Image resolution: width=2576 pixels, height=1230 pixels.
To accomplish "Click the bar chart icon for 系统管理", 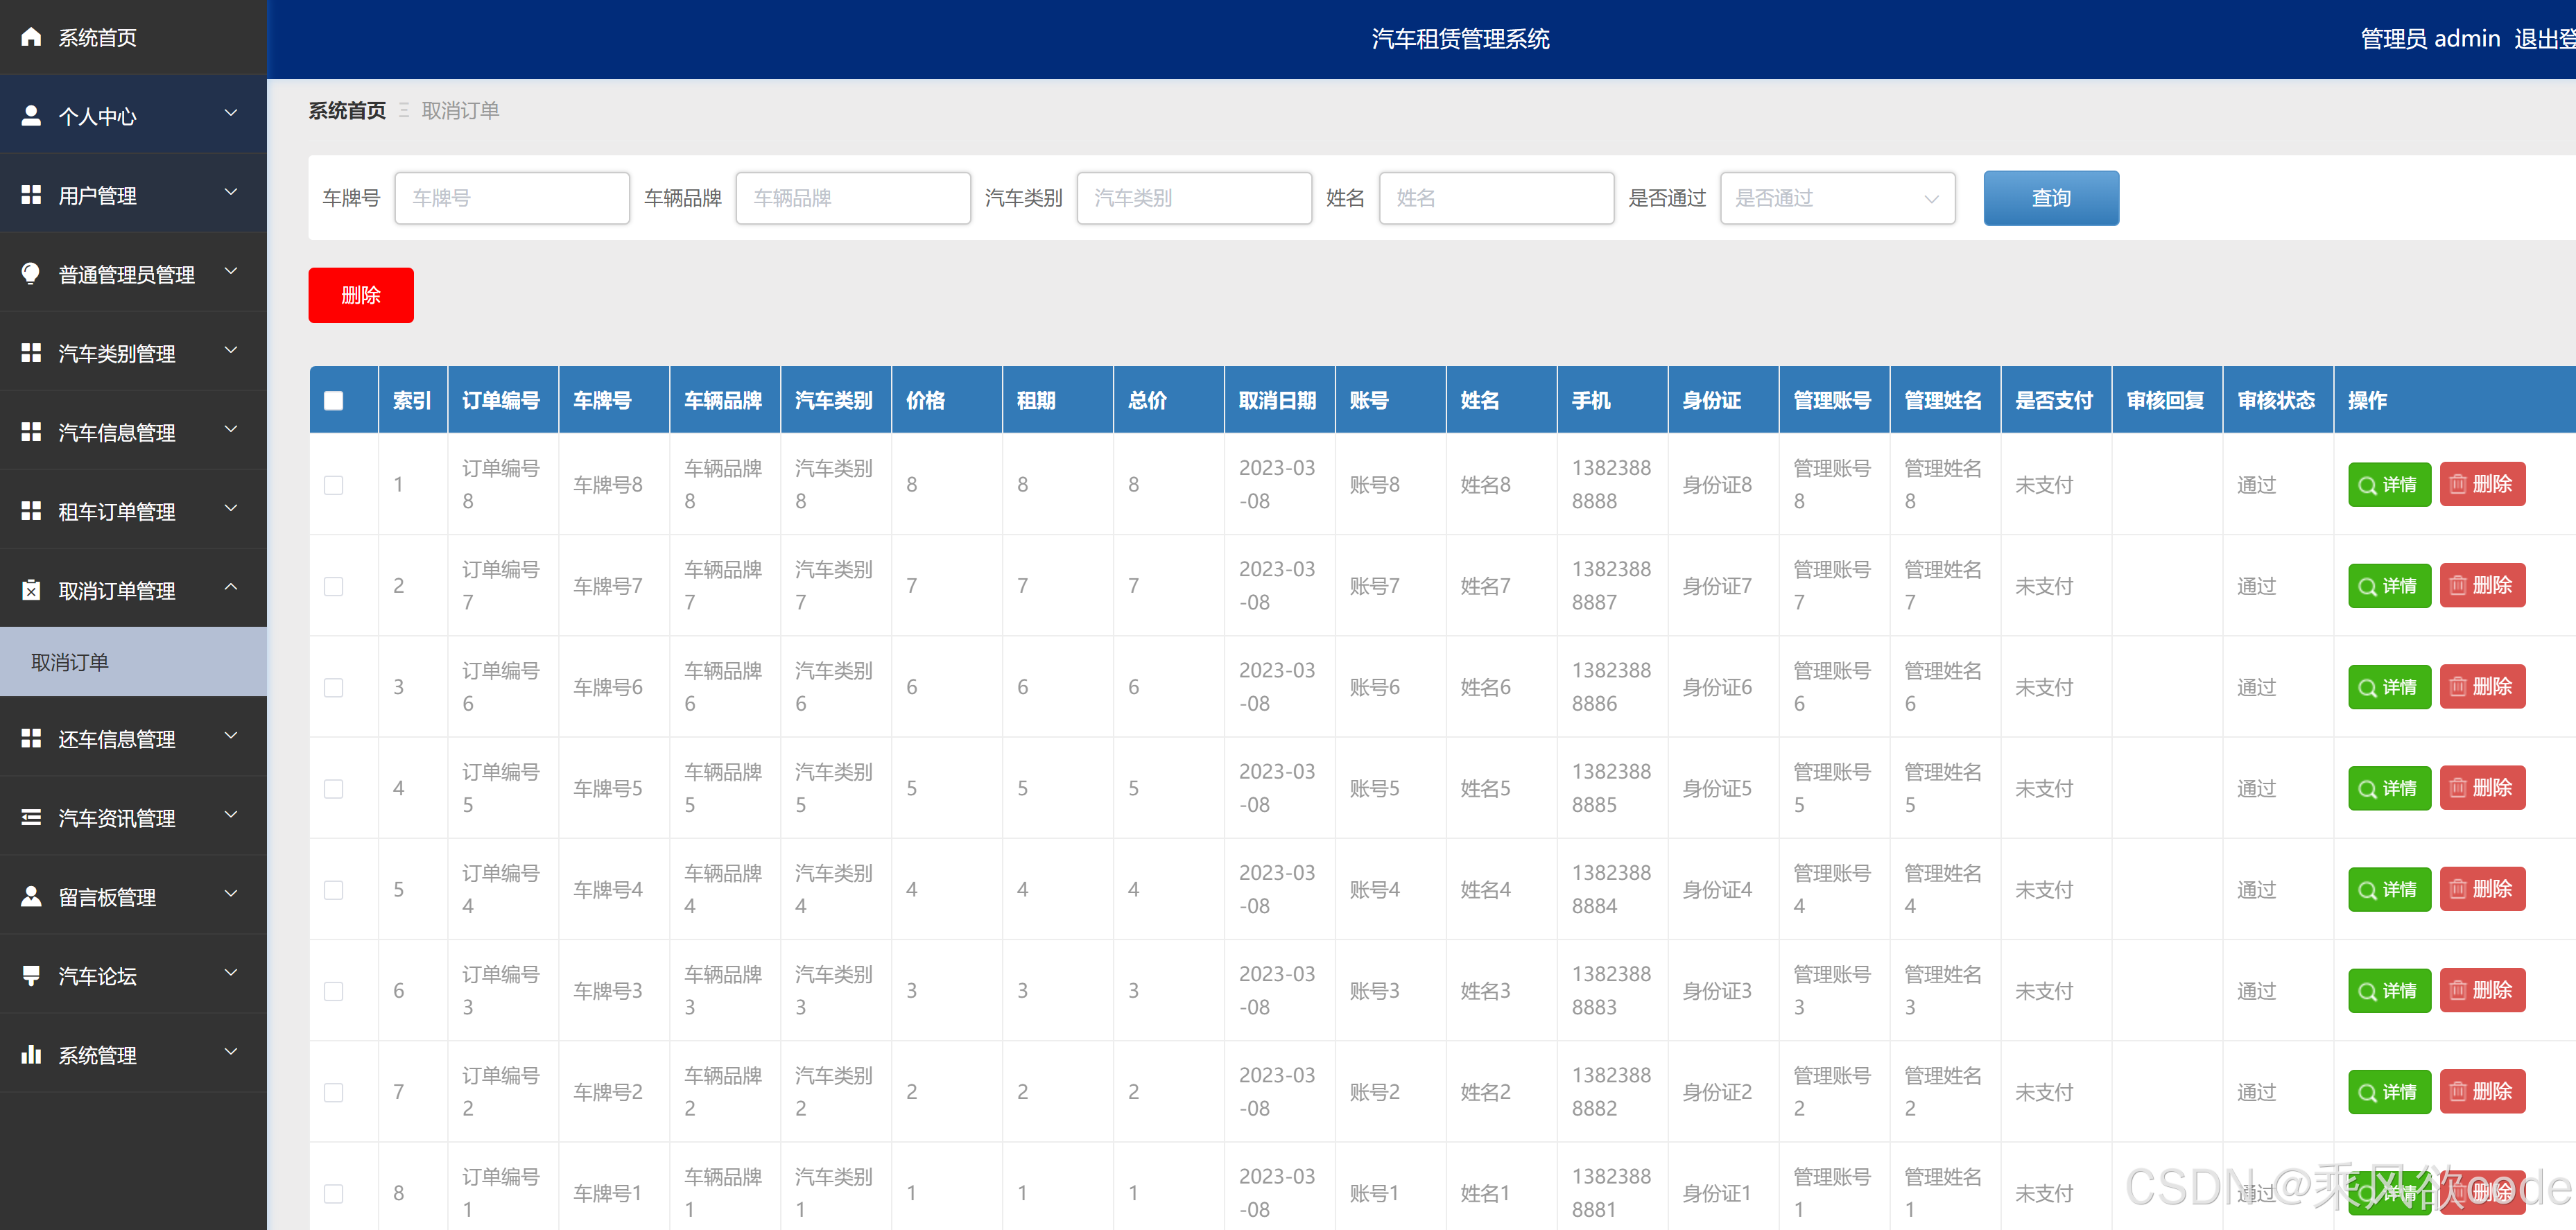I will [31, 1054].
